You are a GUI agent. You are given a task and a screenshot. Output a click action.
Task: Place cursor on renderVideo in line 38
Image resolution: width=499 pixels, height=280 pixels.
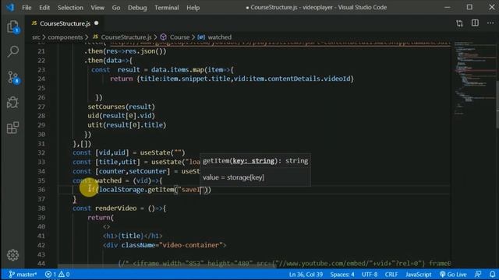116,208
